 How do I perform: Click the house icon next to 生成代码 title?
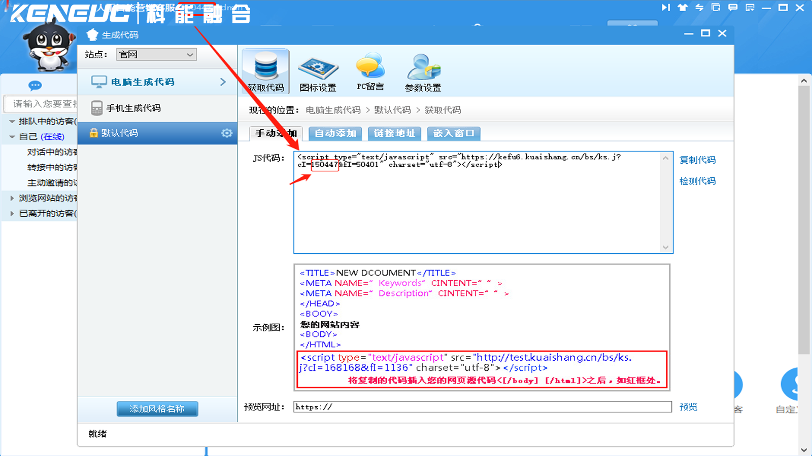[92, 34]
